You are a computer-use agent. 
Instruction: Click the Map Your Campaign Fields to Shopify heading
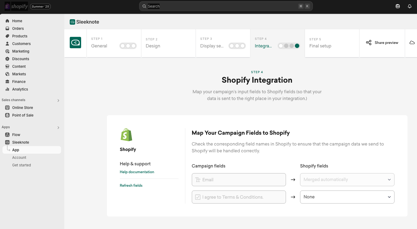(x=241, y=133)
